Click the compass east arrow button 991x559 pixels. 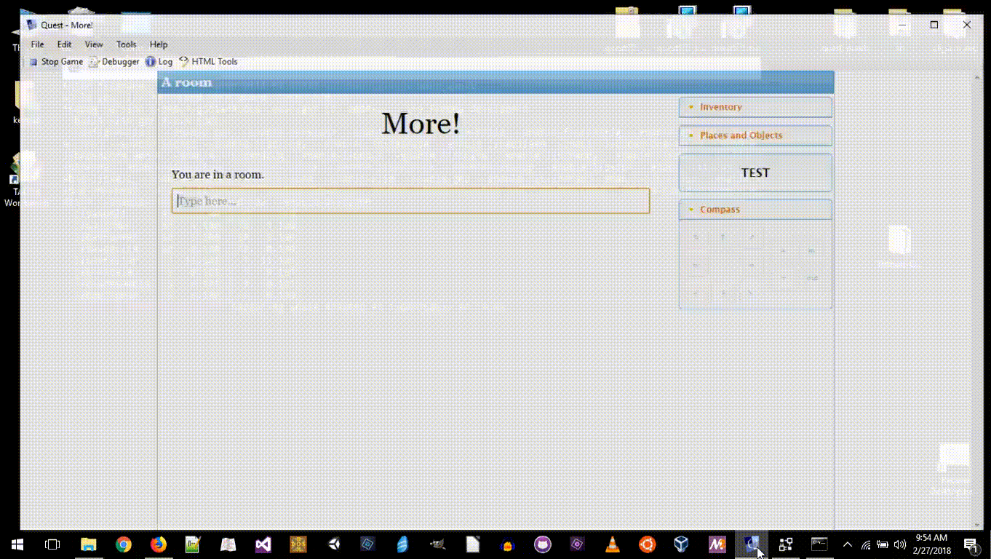751,265
